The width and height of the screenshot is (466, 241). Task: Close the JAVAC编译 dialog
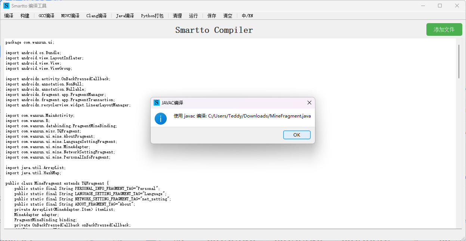[x=309, y=103]
